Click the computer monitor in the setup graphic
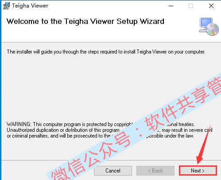The height and width of the screenshot is (180, 221). tap(205, 23)
